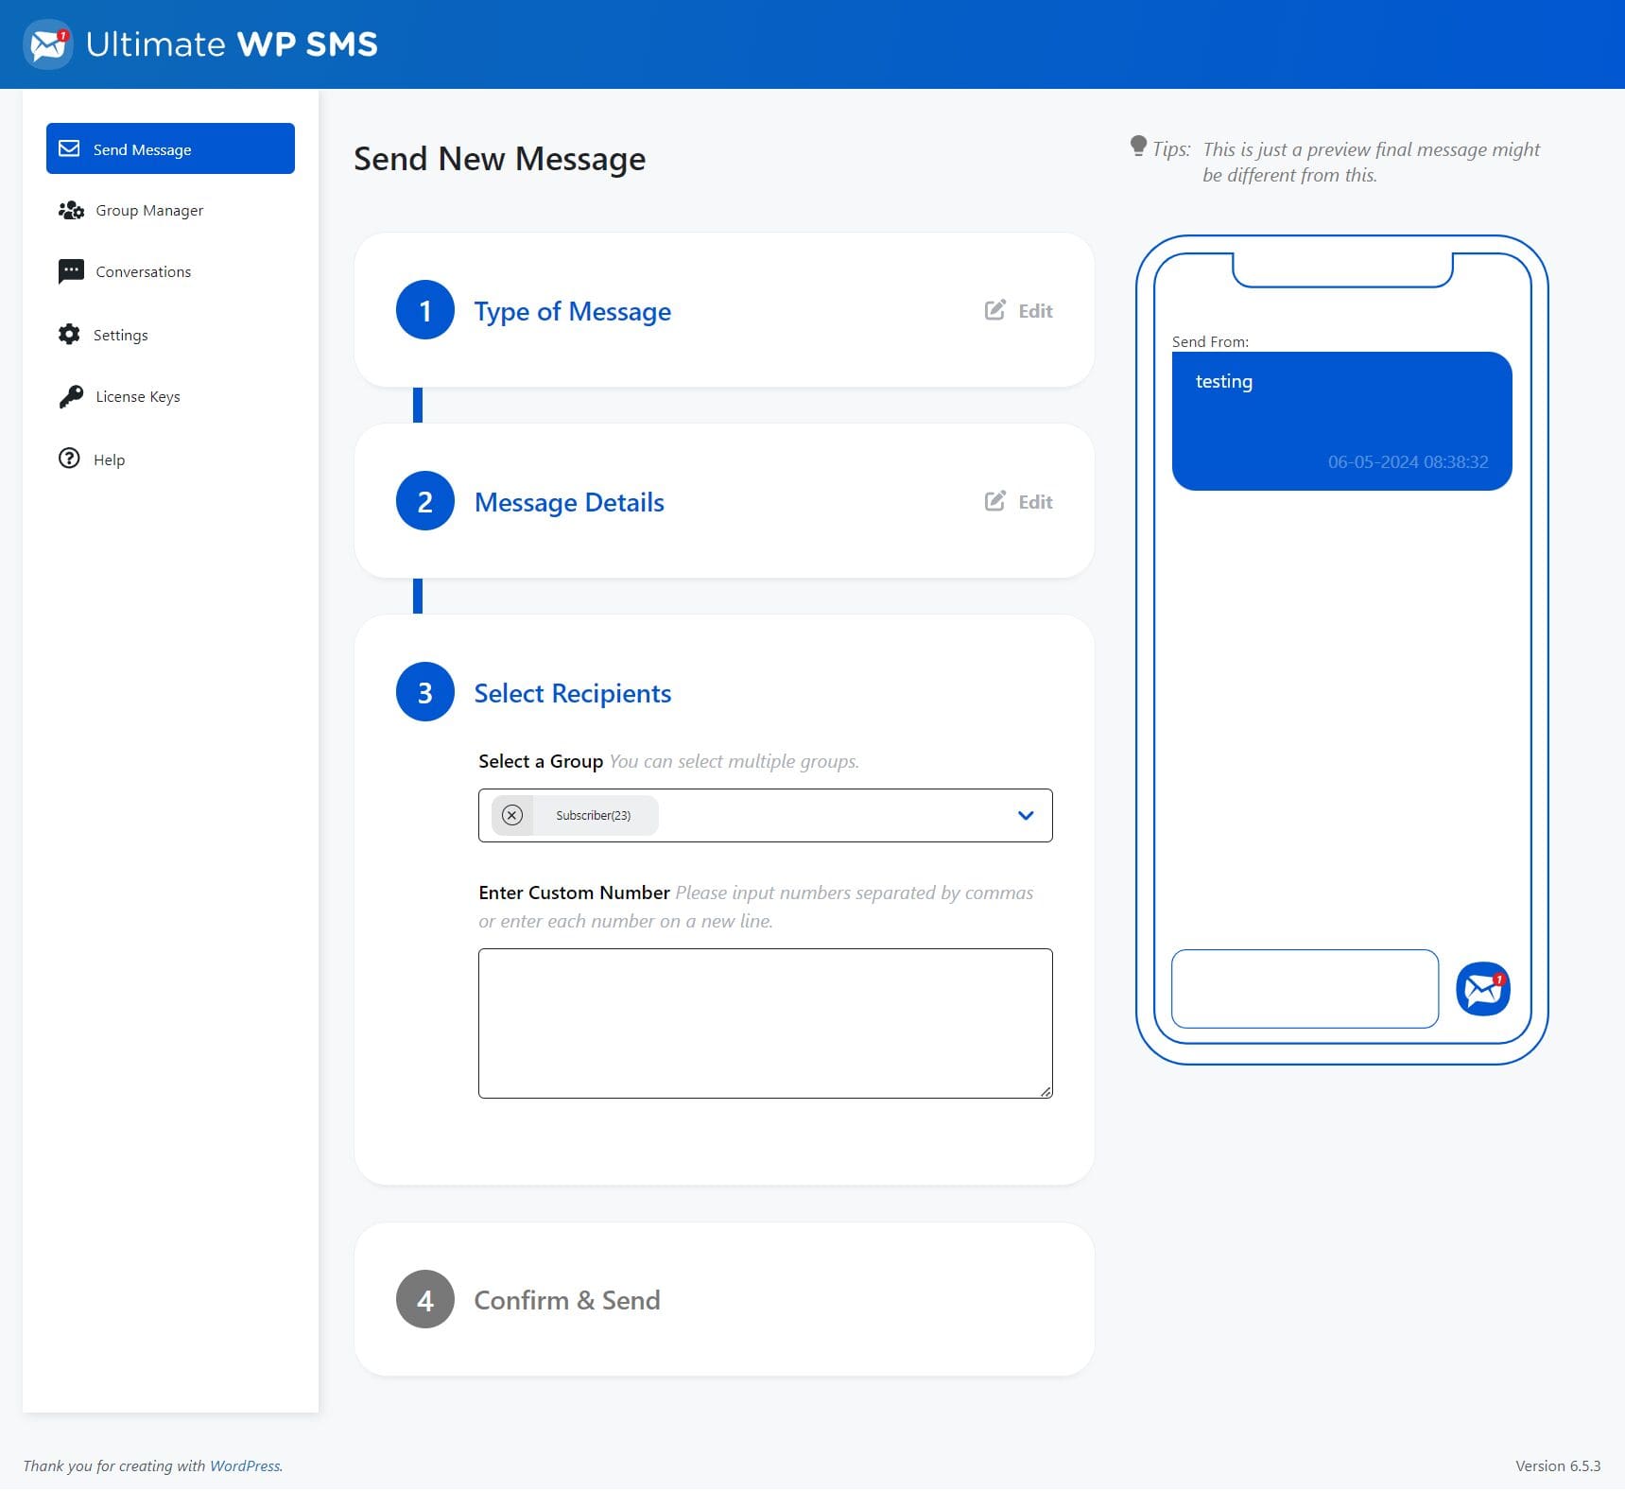1625x1491 pixels.
Task: Click the License Keys key icon
Action: pyautogui.click(x=71, y=396)
